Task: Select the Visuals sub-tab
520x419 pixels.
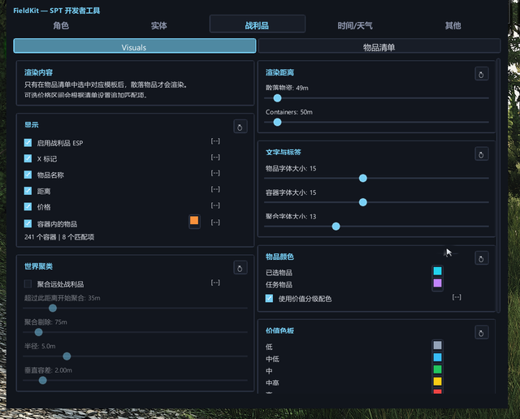Action: (135, 46)
